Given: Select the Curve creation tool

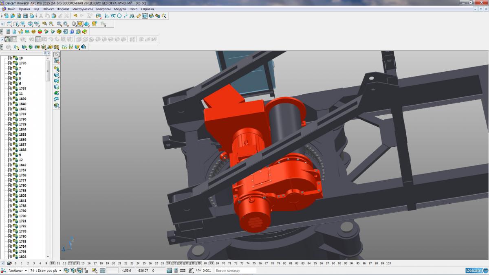Looking at the screenshot, I should tap(126, 16).
